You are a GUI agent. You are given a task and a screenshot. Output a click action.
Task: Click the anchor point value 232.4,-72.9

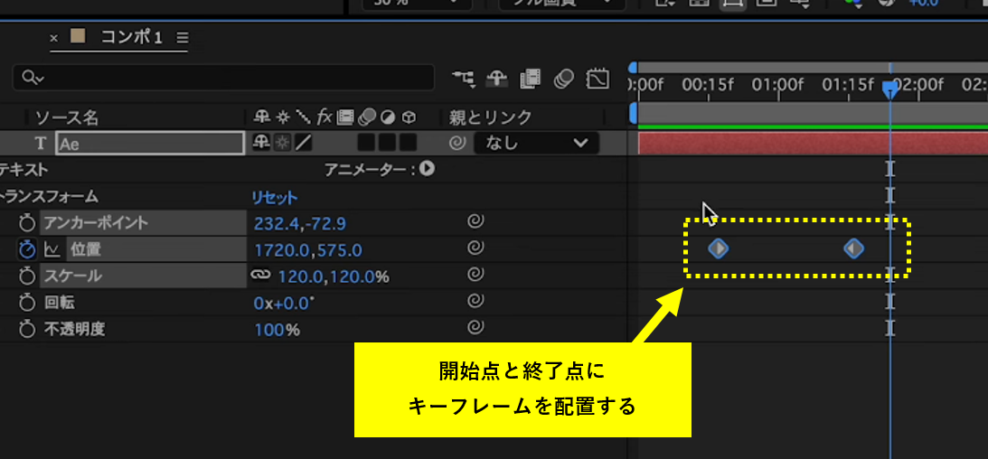coord(300,223)
